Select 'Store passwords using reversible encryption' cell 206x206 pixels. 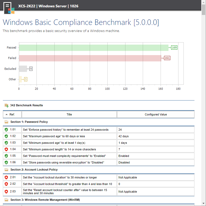(69, 162)
